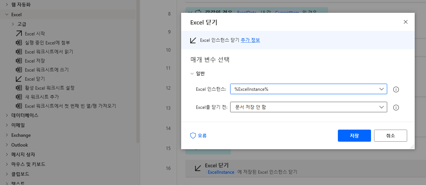
Task: Click the arrow icon in dialog info banner
Action: tap(193, 40)
